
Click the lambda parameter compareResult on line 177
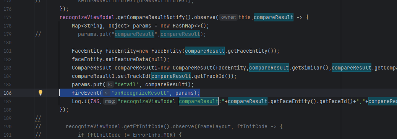274,17
